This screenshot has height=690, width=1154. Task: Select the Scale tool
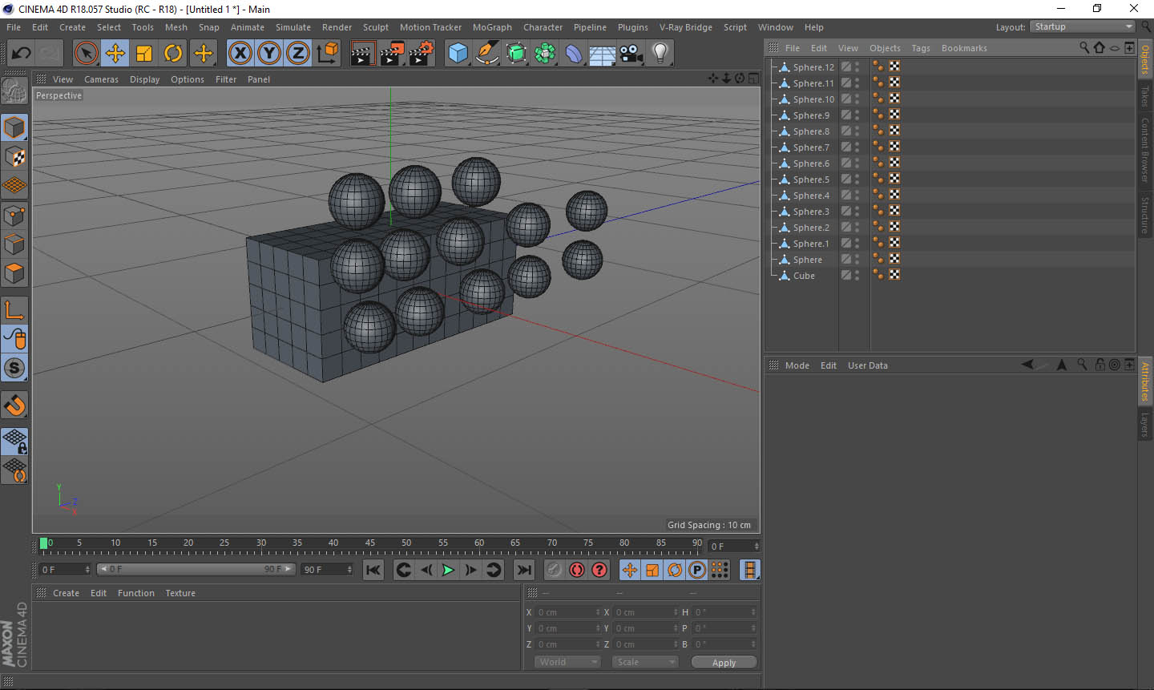[x=144, y=54]
